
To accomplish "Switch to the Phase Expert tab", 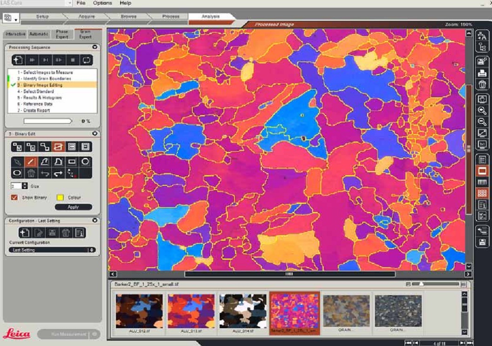I will click(62, 34).
